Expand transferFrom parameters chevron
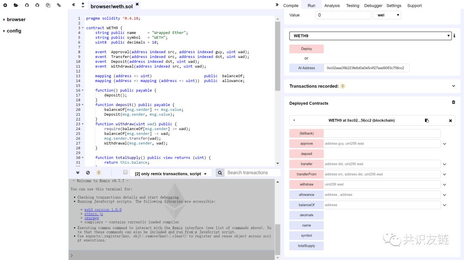Screen dimensions: 464x260 [x=445, y=174]
